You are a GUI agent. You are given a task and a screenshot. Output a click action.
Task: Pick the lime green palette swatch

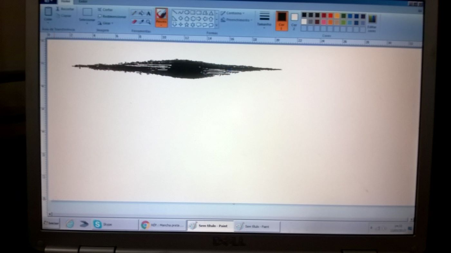tap(343, 22)
